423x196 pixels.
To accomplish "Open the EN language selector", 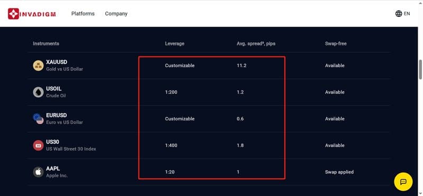I will pyautogui.click(x=402, y=14).
